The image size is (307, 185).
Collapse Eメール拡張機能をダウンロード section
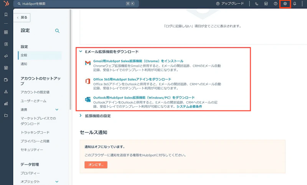coord(109,52)
